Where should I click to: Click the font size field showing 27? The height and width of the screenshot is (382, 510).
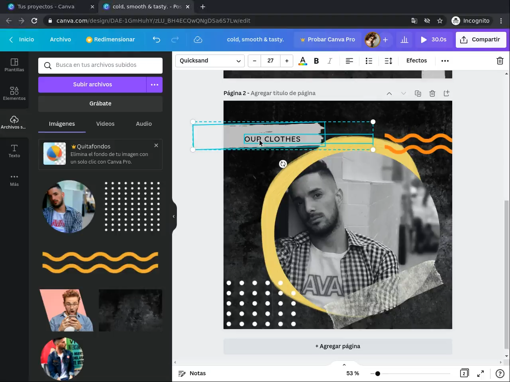(x=271, y=61)
